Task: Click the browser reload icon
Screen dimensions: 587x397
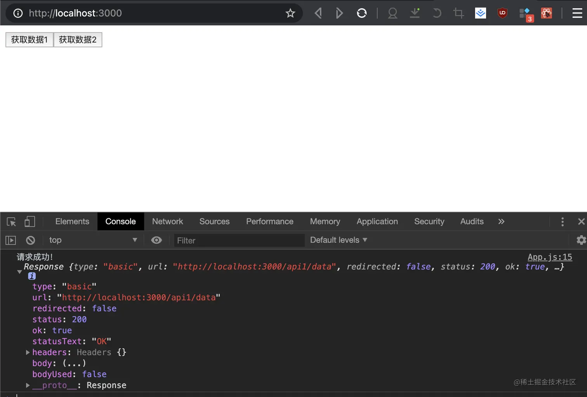Action: (x=361, y=13)
